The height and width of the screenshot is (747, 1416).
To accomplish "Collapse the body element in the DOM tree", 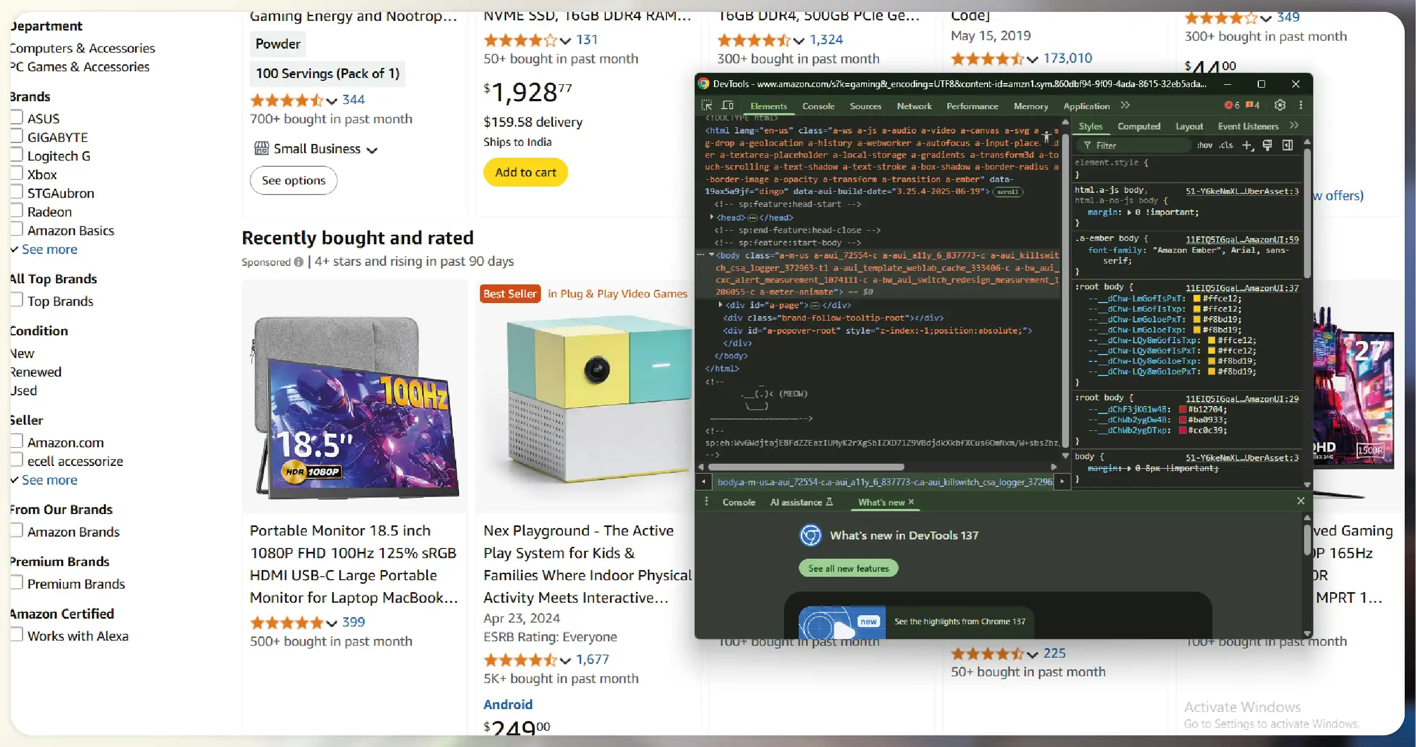I will 712,254.
